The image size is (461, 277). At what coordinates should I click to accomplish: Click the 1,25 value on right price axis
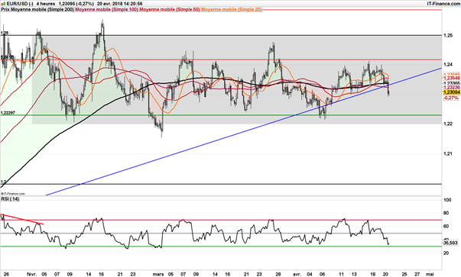[448, 35]
